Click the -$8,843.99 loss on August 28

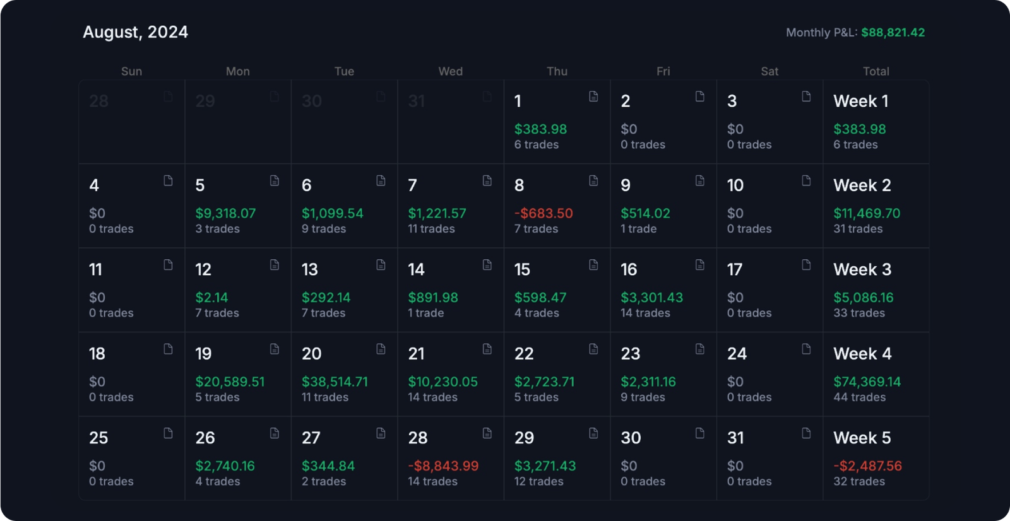pos(443,466)
